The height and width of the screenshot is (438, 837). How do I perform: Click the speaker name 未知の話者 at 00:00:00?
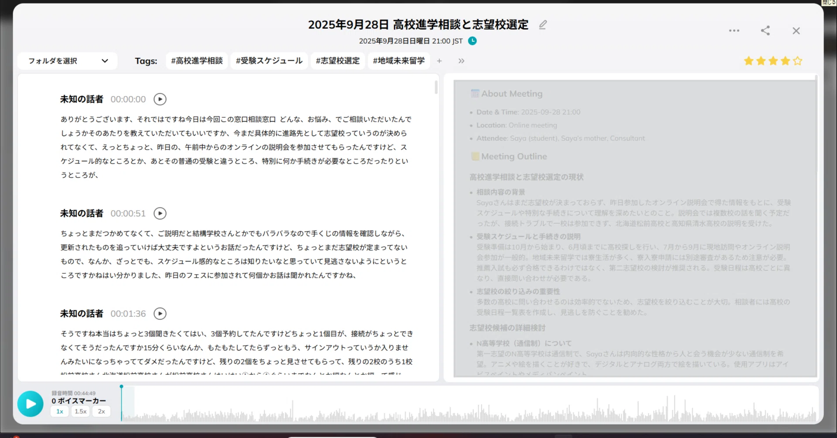[x=82, y=99]
